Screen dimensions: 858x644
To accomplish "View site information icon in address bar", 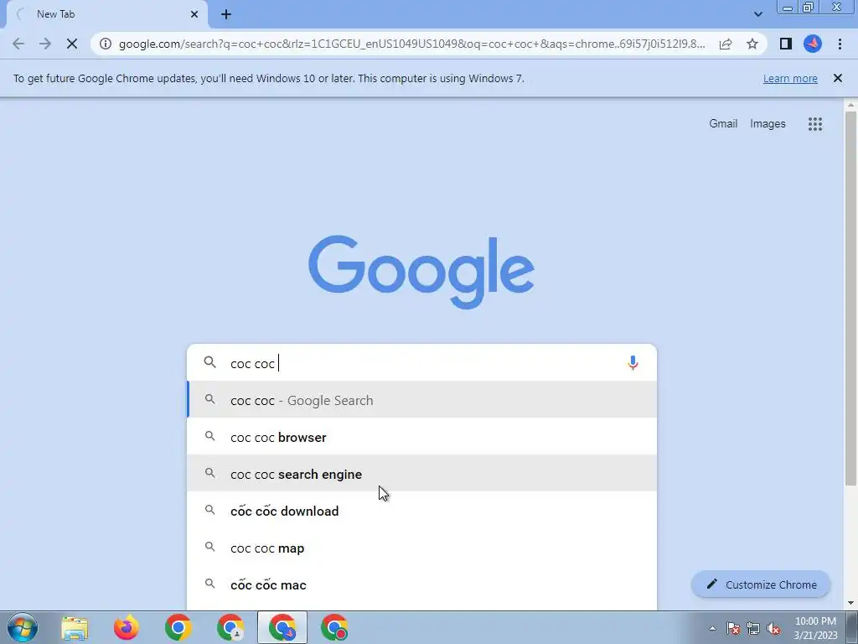I will pyautogui.click(x=106, y=44).
